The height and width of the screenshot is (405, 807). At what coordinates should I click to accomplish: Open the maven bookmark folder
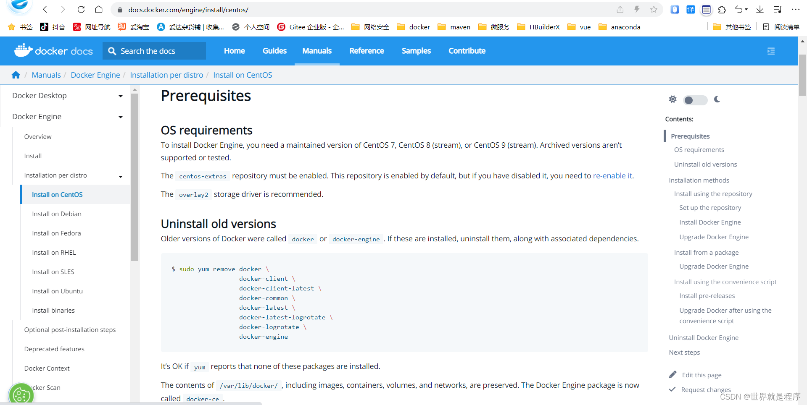coord(454,27)
